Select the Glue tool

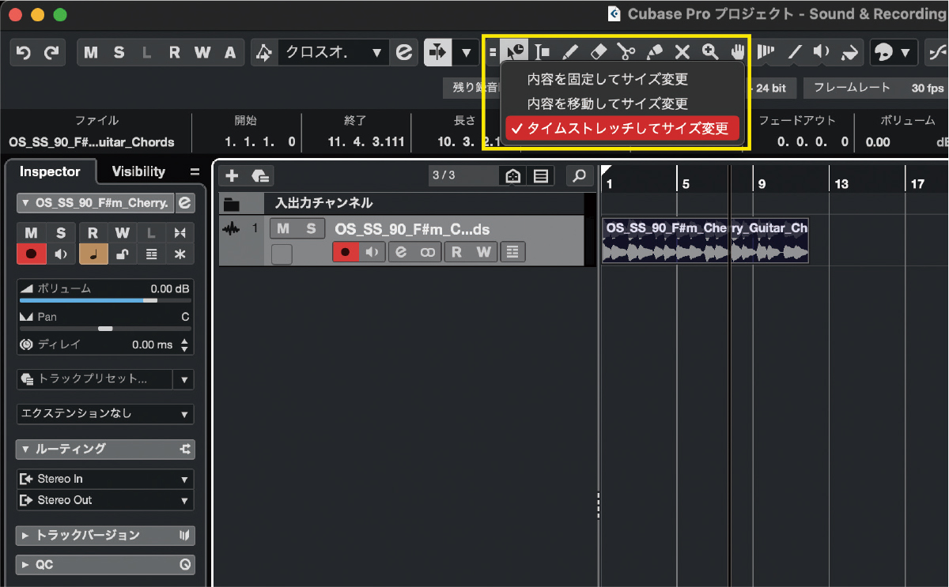tap(655, 52)
